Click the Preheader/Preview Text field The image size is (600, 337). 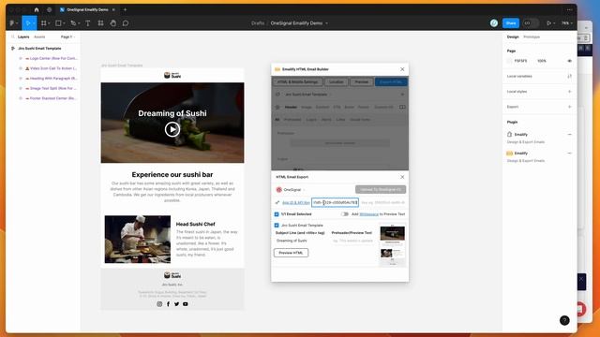click(352, 241)
